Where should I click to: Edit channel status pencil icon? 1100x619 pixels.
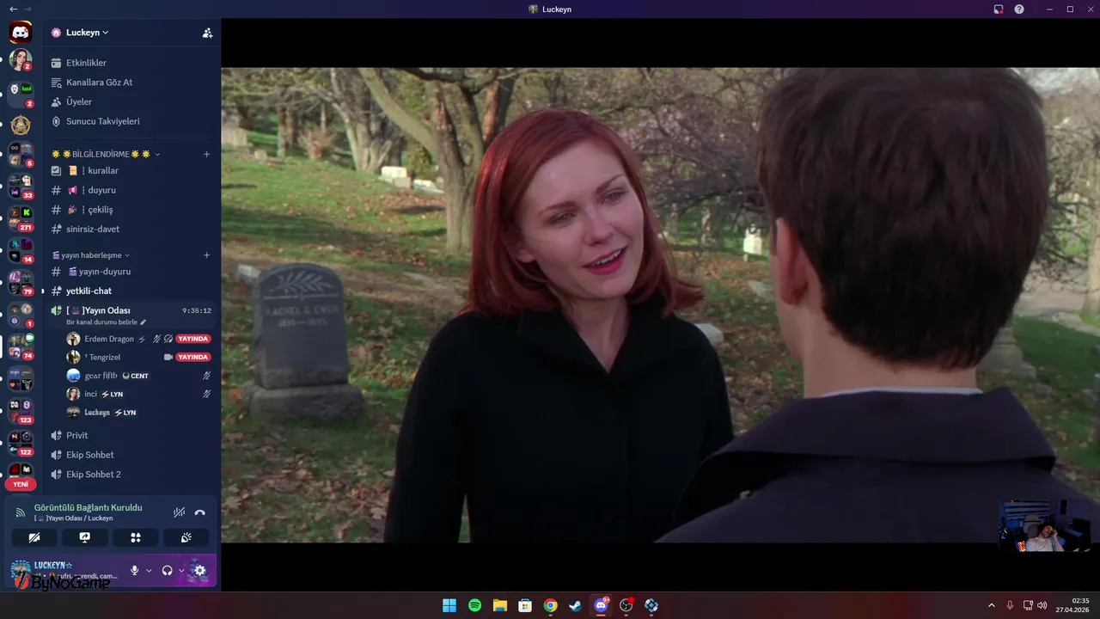144,322
